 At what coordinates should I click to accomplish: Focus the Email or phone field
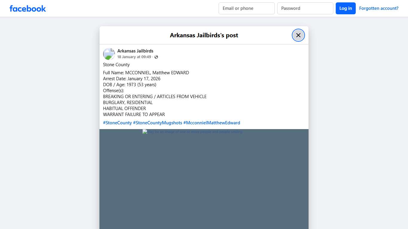pos(246,8)
